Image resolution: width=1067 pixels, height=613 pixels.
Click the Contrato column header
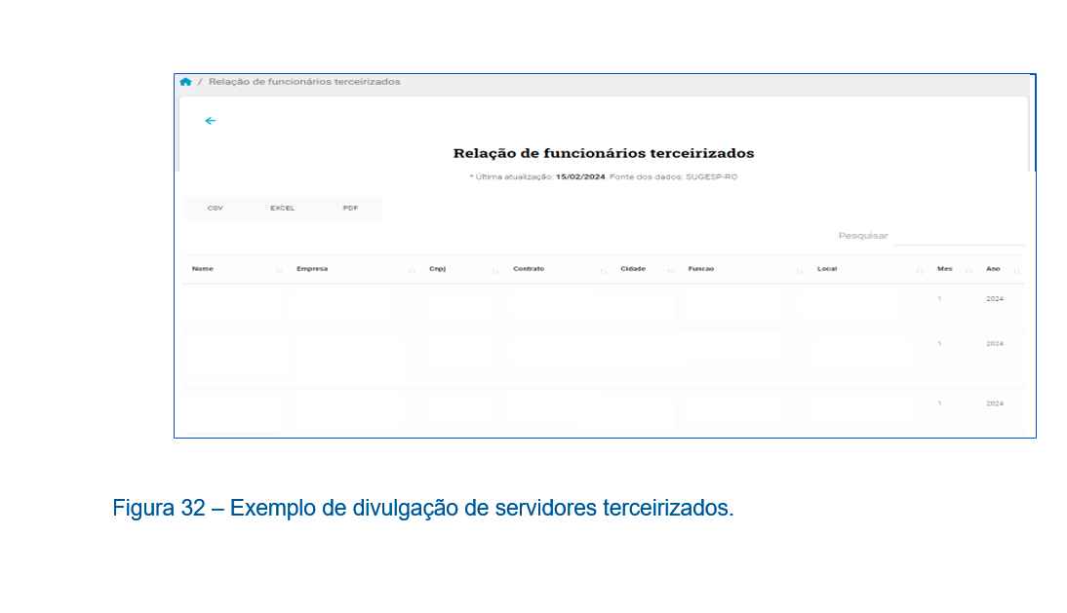529,268
